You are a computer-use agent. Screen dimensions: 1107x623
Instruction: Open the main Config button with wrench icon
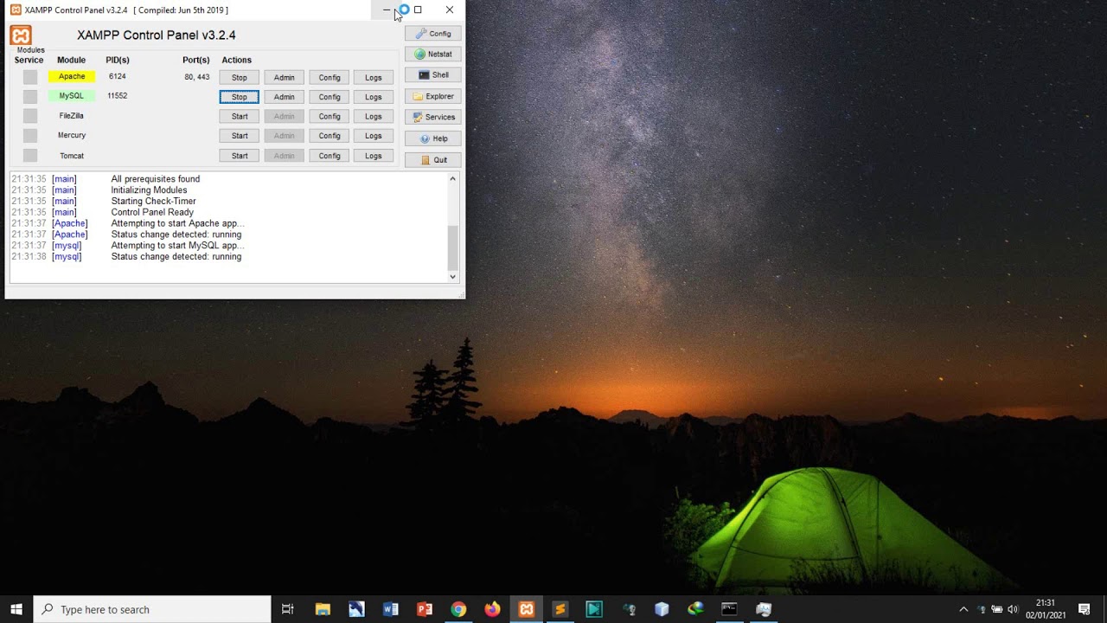[x=432, y=34]
